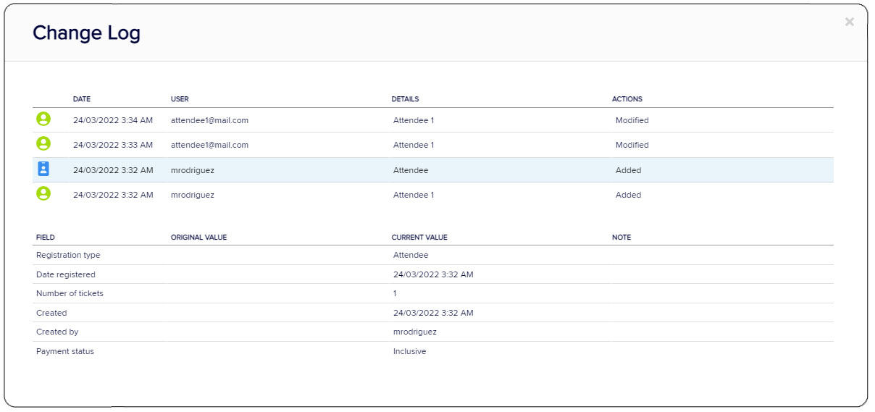Select the date 24/03/2022 3:33 AM
The width and height of the screenshot is (875, 412).
(x=113, y=145)
